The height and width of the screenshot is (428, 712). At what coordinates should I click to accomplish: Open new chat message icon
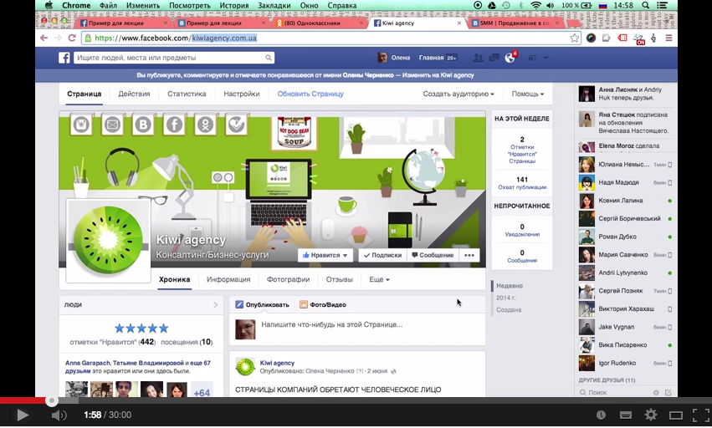click(668, 392)
